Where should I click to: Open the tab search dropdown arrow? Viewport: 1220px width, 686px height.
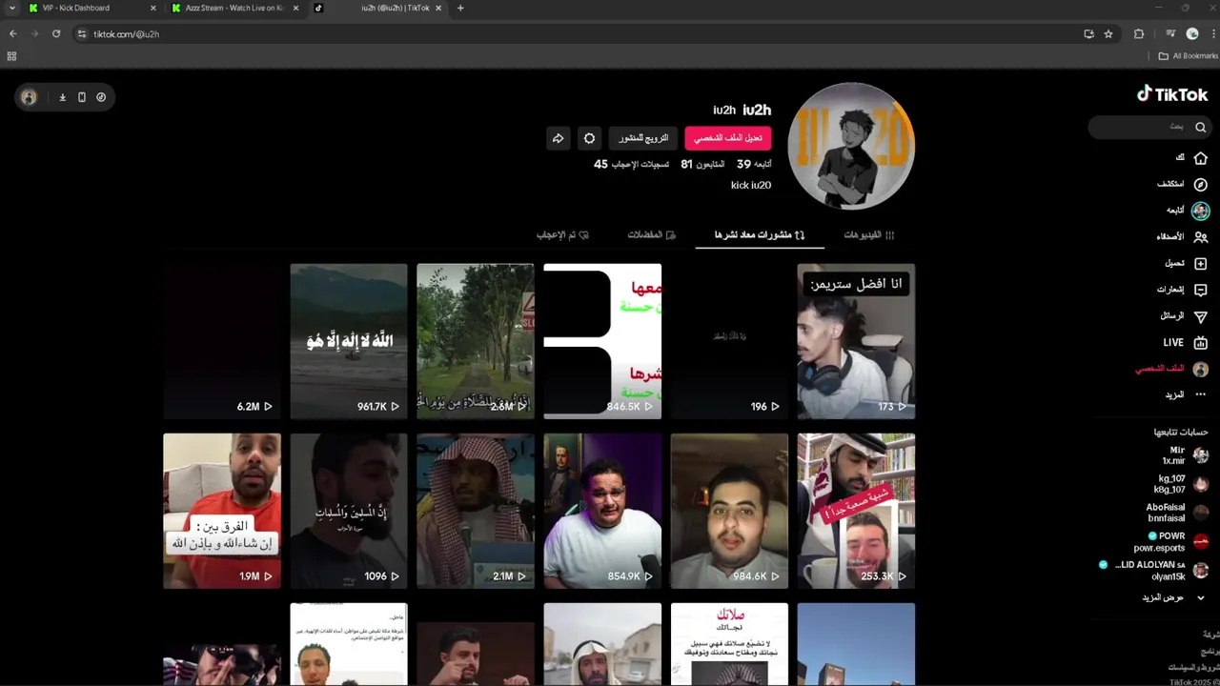(x=11, y=8)
